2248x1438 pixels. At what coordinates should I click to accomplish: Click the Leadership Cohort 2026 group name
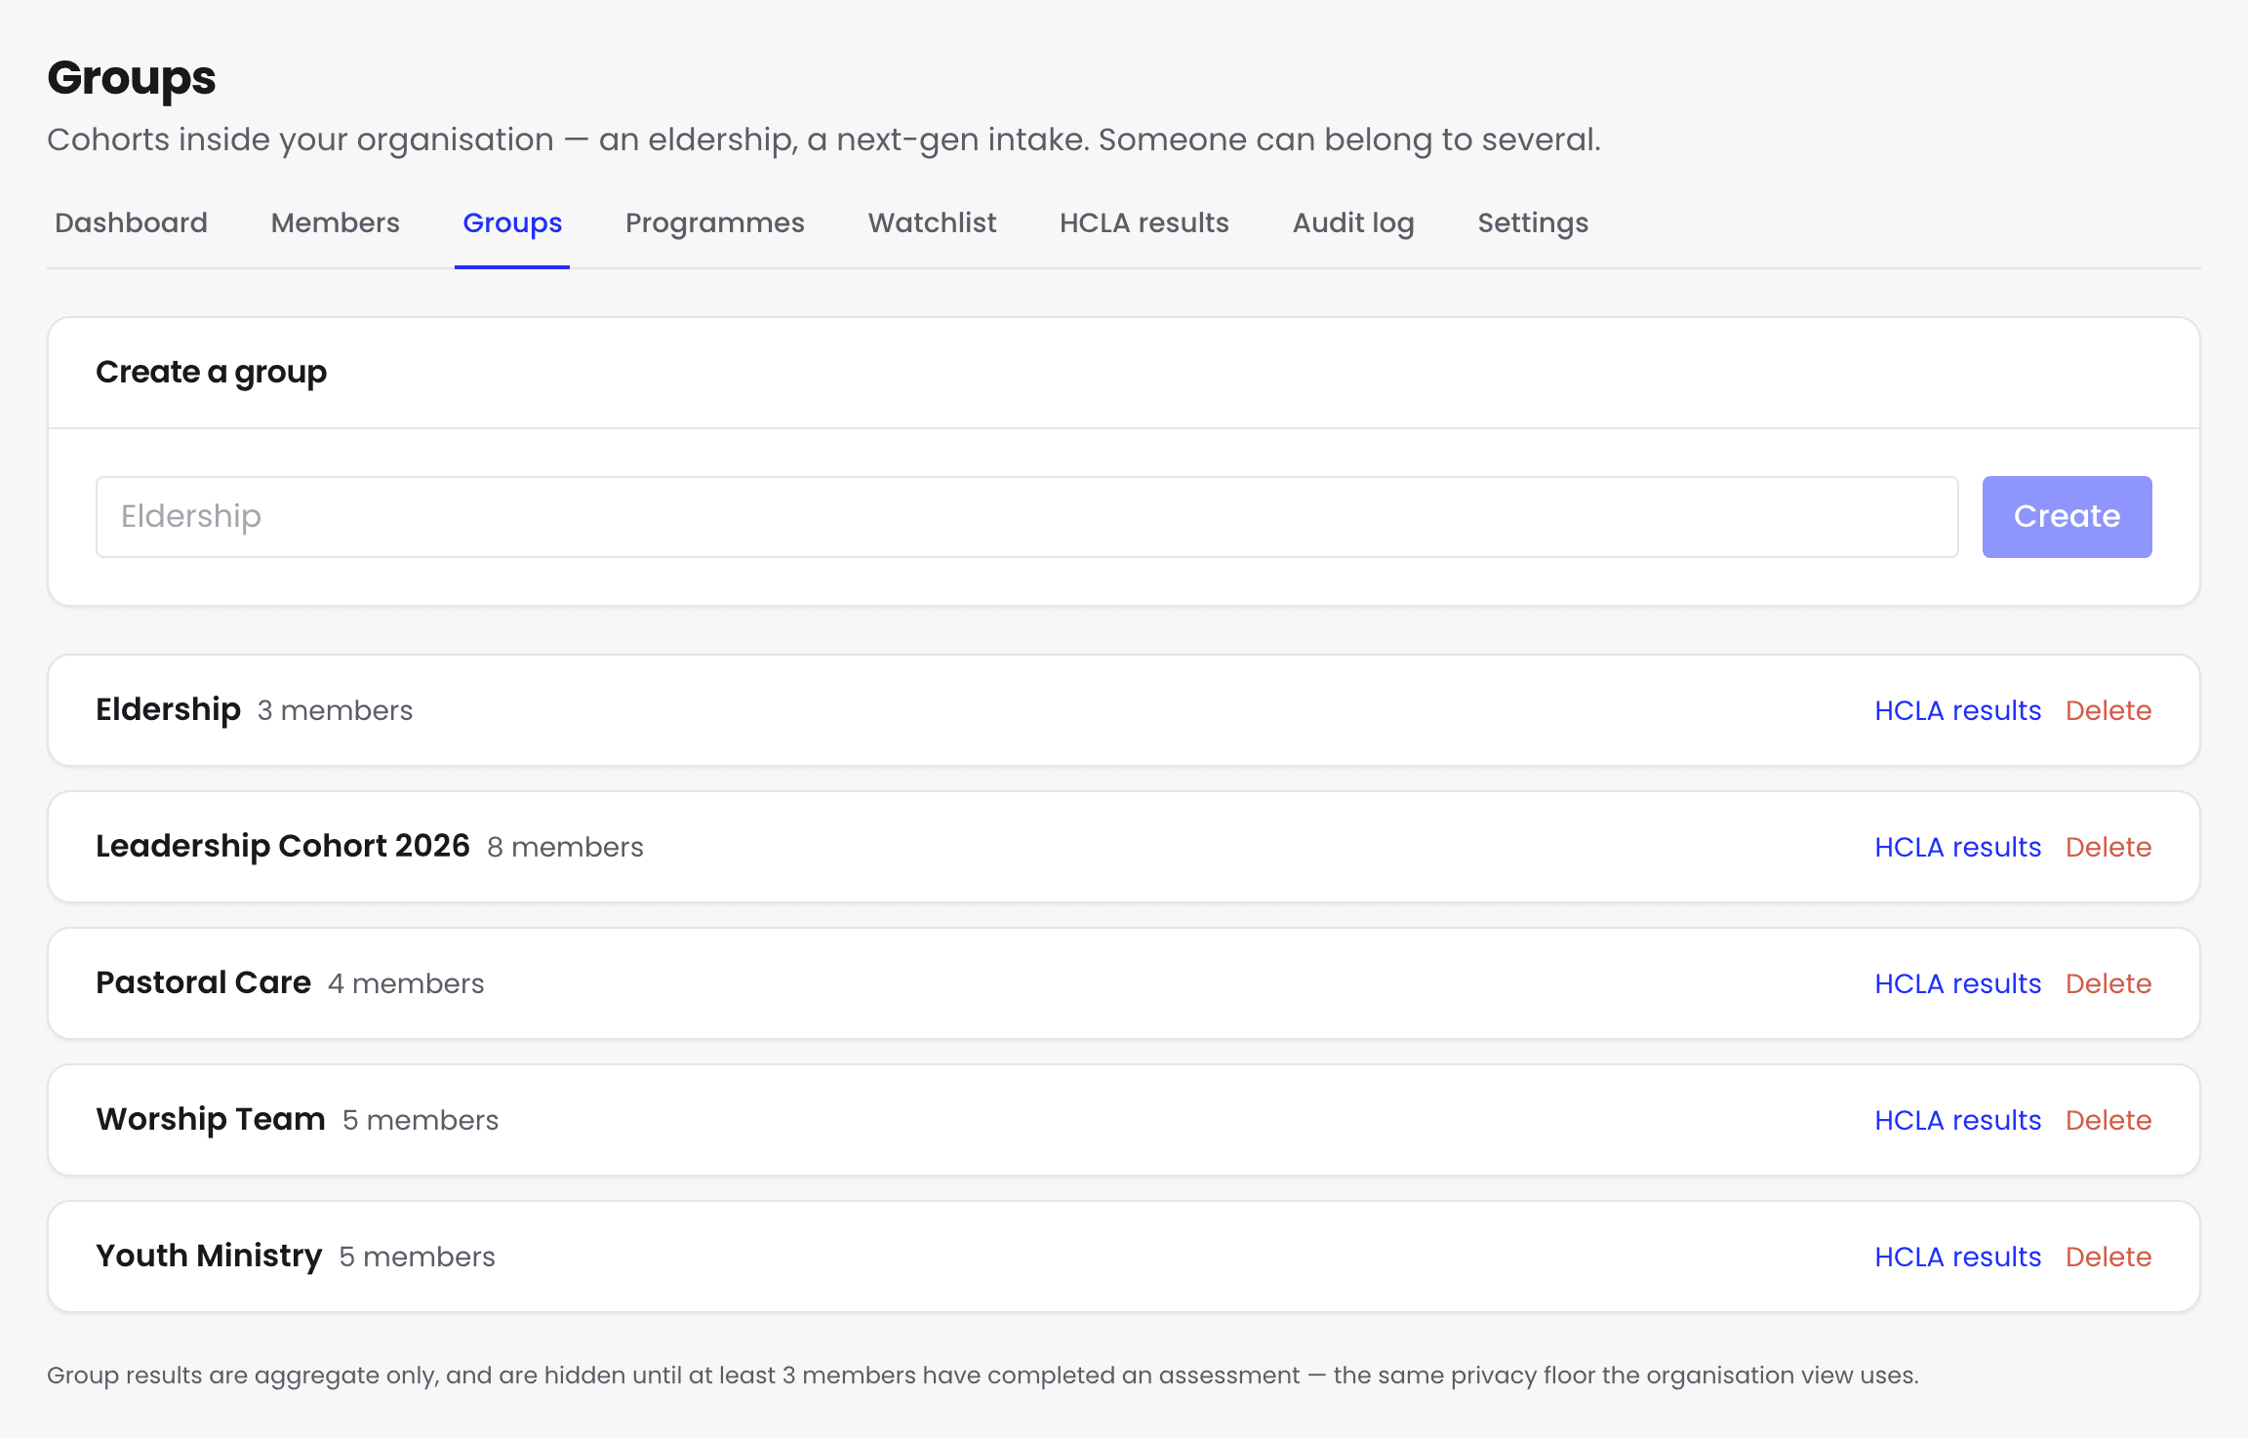click(x=283, y=846)
